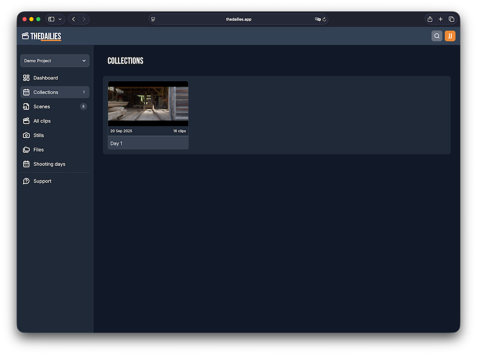
Task: Toggle the Safari sidebar panel
Action: pyautogui.click(x=52, y=19)
